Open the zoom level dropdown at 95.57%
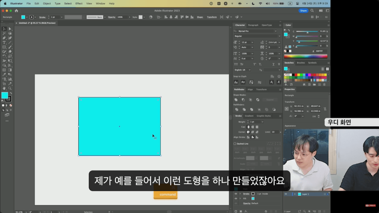 point(26,212)
